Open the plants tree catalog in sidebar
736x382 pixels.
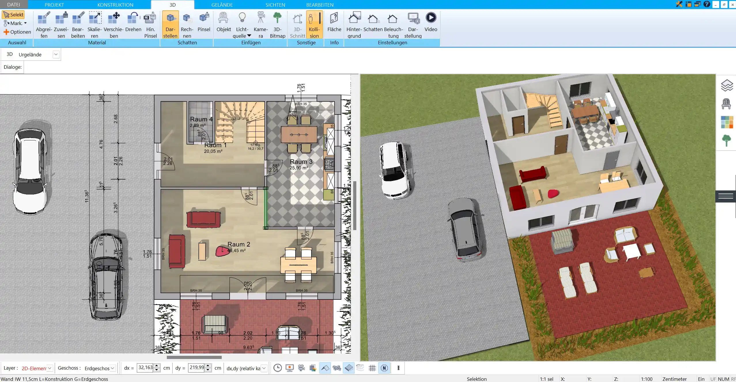(726, 140)
